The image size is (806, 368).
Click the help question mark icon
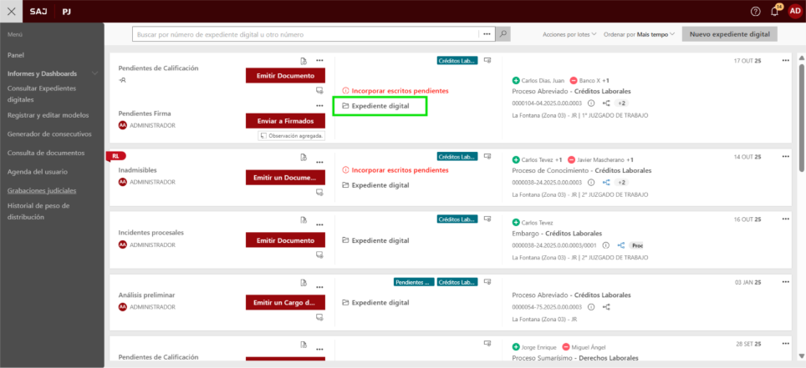pos(756,11)
